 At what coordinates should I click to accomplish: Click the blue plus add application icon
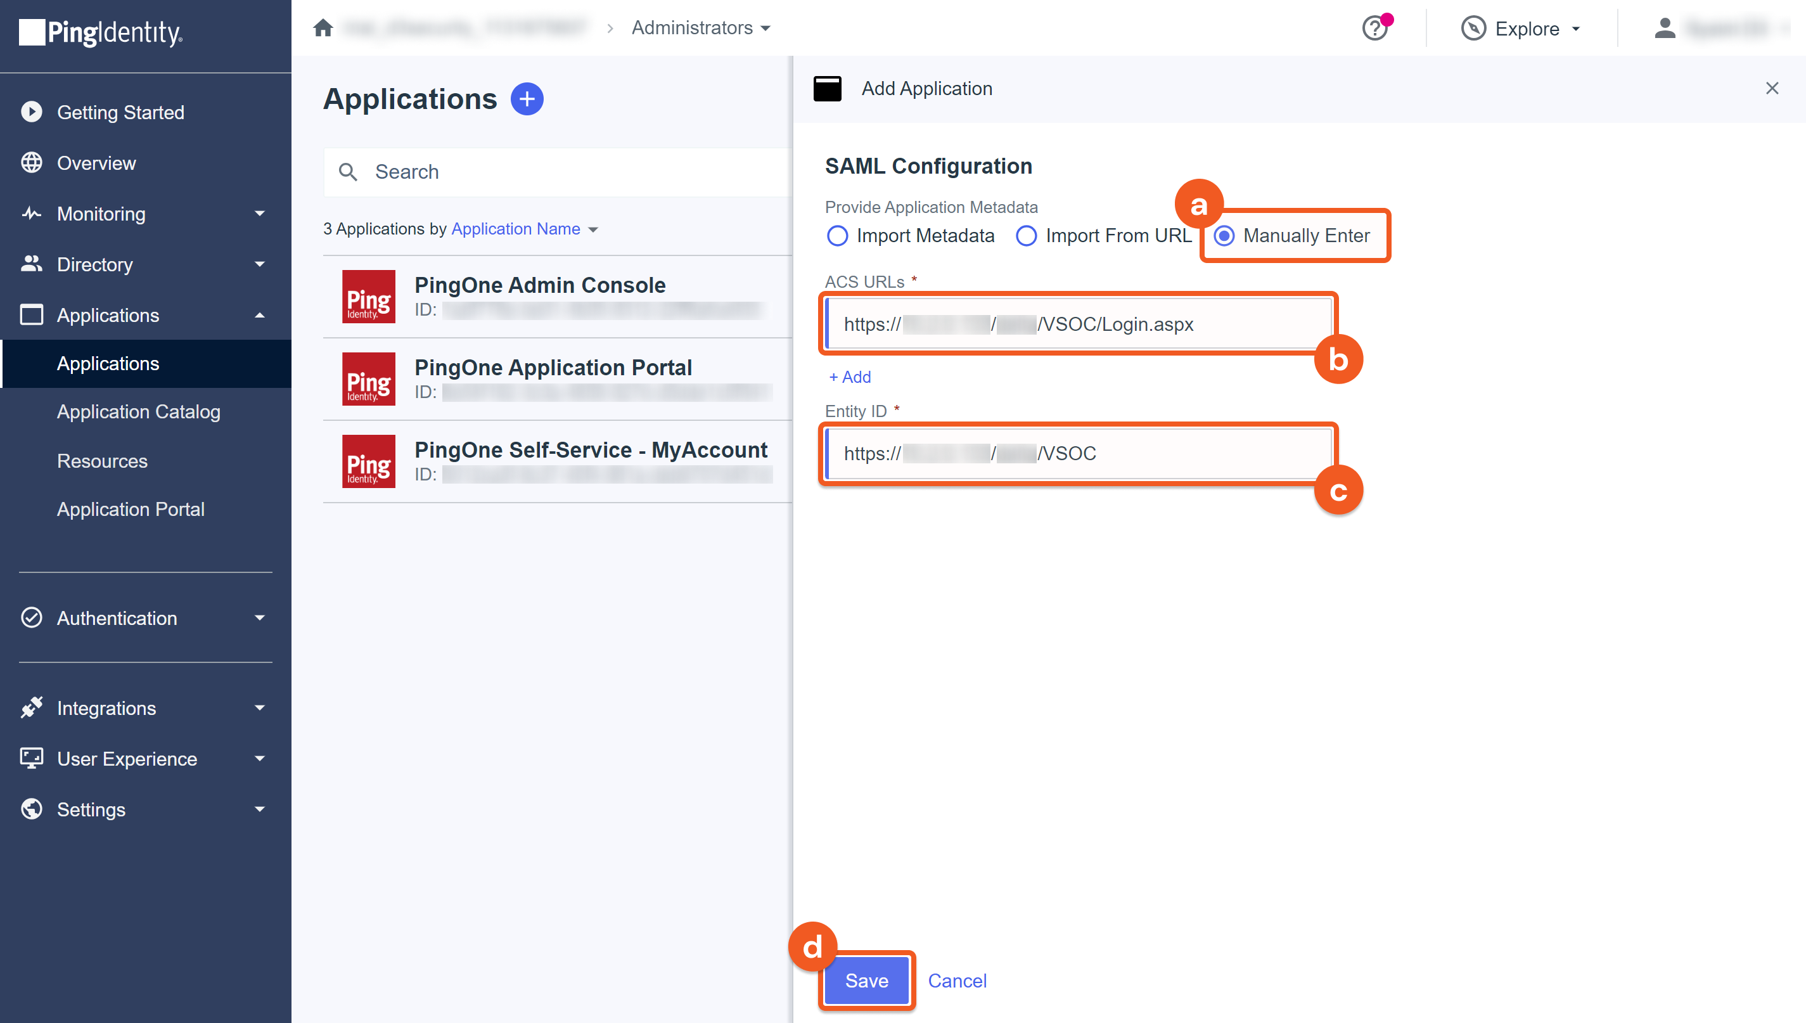527,99
